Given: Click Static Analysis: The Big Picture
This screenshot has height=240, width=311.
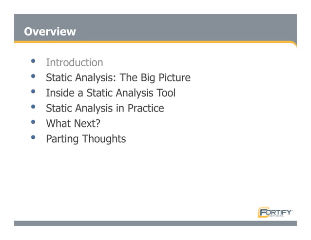Looking at the screenshot, I should point(118,77).
